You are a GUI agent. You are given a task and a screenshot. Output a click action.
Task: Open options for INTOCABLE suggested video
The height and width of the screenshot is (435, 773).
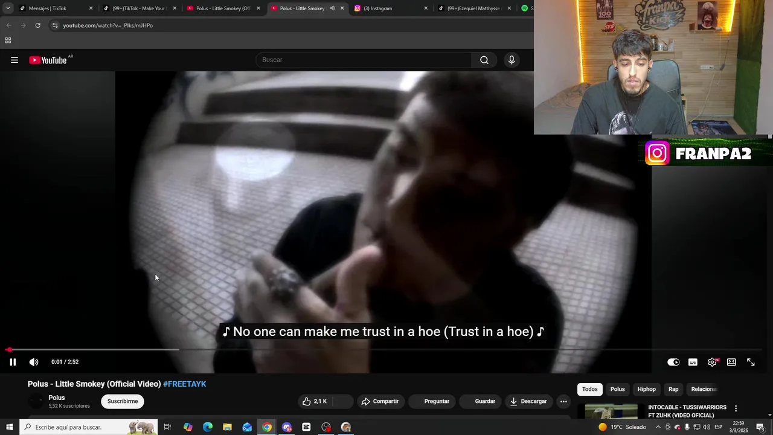point(736,408)
